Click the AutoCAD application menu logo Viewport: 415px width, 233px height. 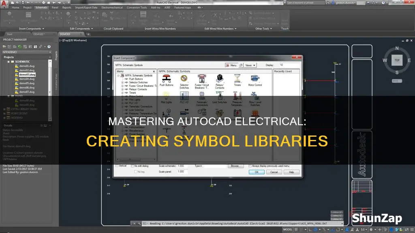click(4, 4)
